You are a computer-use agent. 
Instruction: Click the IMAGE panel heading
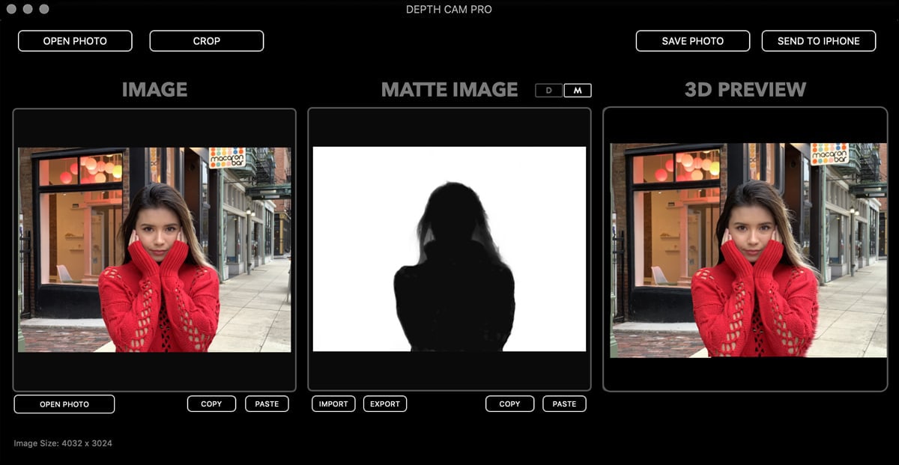pyautogui.click(x=154, y=90)
